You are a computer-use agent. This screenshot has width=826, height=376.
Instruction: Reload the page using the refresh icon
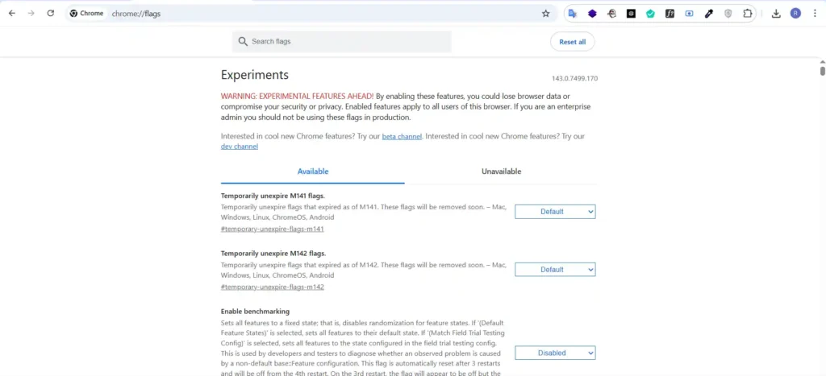click(x=50, y=14)
